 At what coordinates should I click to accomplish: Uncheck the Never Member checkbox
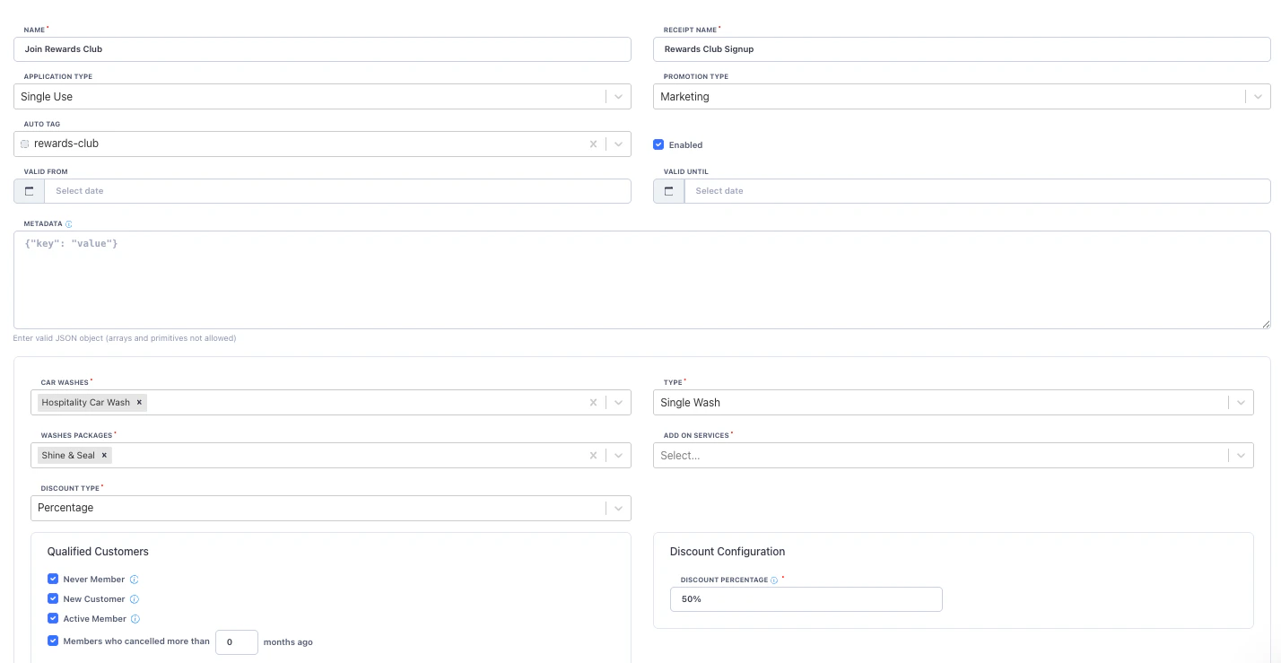[53, 580]
